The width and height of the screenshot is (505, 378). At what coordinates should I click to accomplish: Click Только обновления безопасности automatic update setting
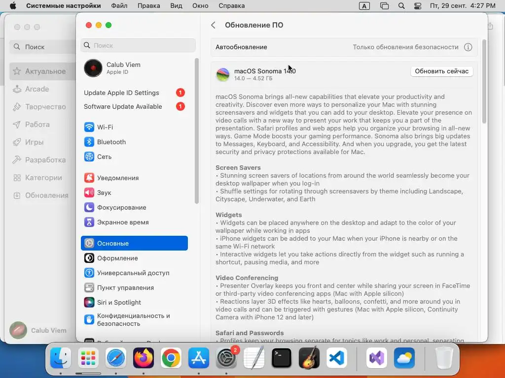click(x=405, y=47)
